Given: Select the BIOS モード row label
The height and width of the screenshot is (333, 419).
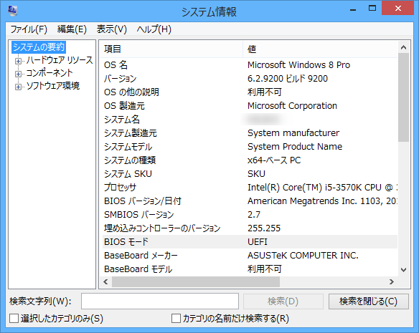Looking at the screenshot, I should tap(126, 242).
